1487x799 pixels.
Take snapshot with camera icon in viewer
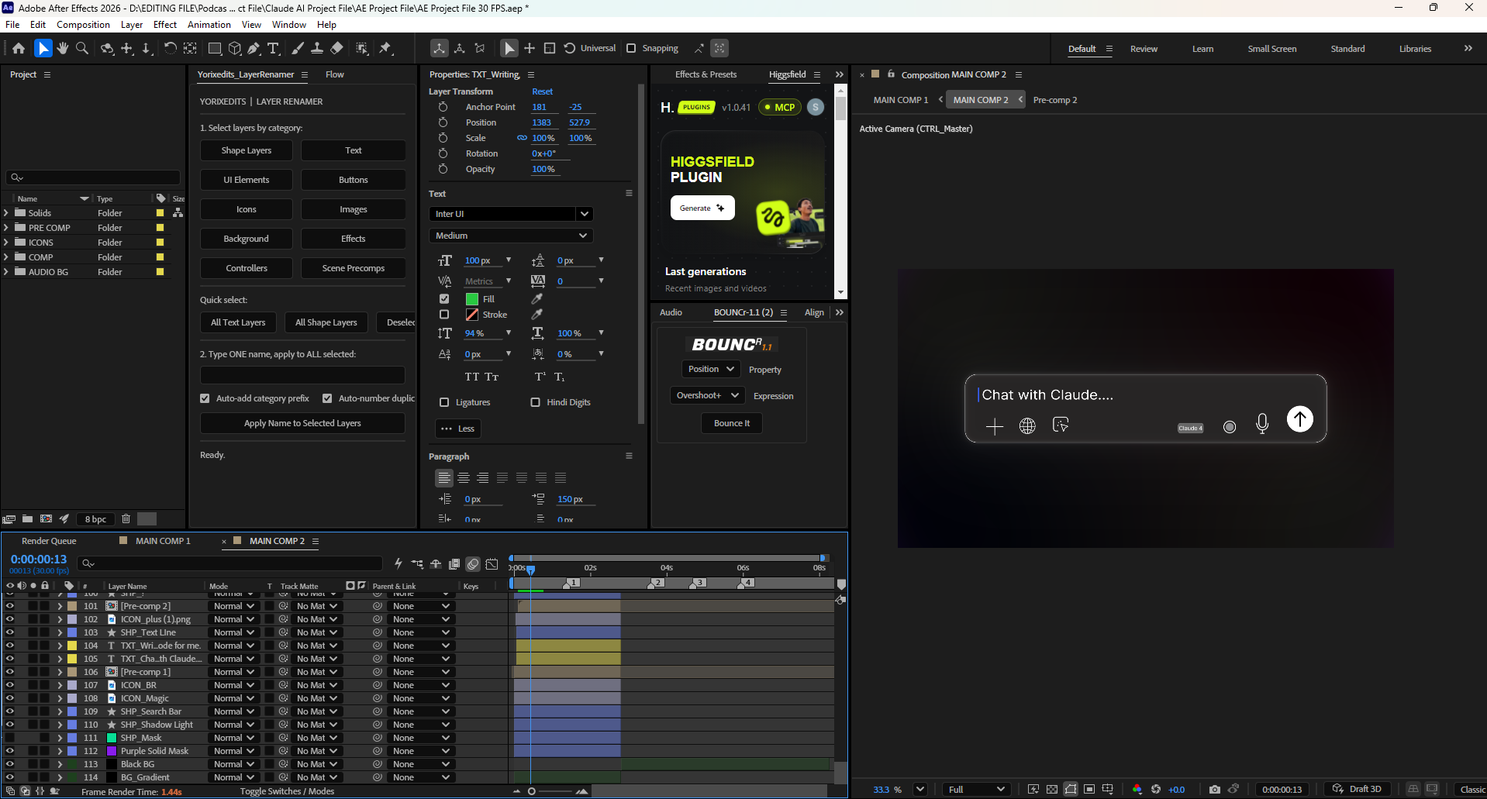tap(1214, 789)
